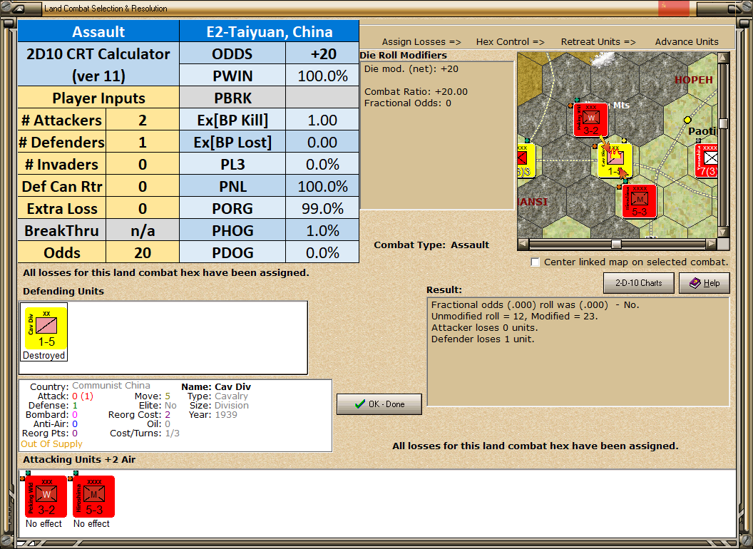Click the # Attackers input value 2
753x549 pixels.
coord(142,120)
